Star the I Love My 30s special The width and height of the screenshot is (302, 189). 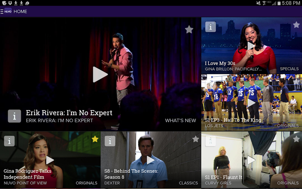(x=296, y=25)
